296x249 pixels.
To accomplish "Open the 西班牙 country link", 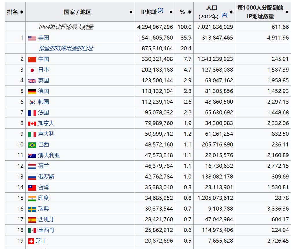I will [x=46, y=219].
